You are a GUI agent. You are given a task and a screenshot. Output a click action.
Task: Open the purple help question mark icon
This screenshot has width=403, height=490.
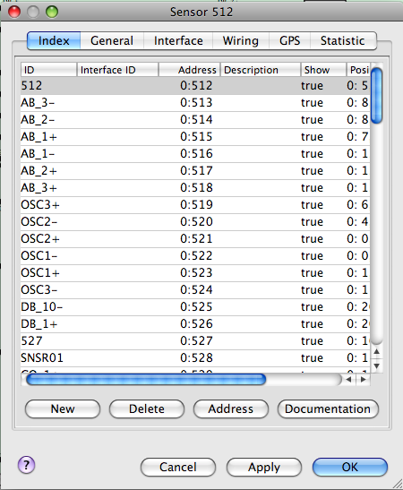[x=26, y=465]
